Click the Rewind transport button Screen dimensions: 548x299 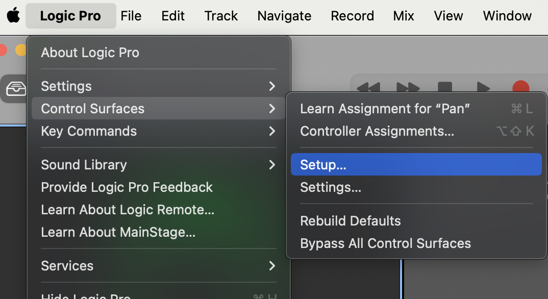368,87
